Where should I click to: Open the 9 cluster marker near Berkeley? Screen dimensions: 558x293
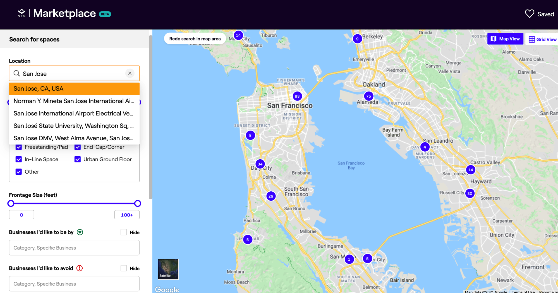click(357, 39)
